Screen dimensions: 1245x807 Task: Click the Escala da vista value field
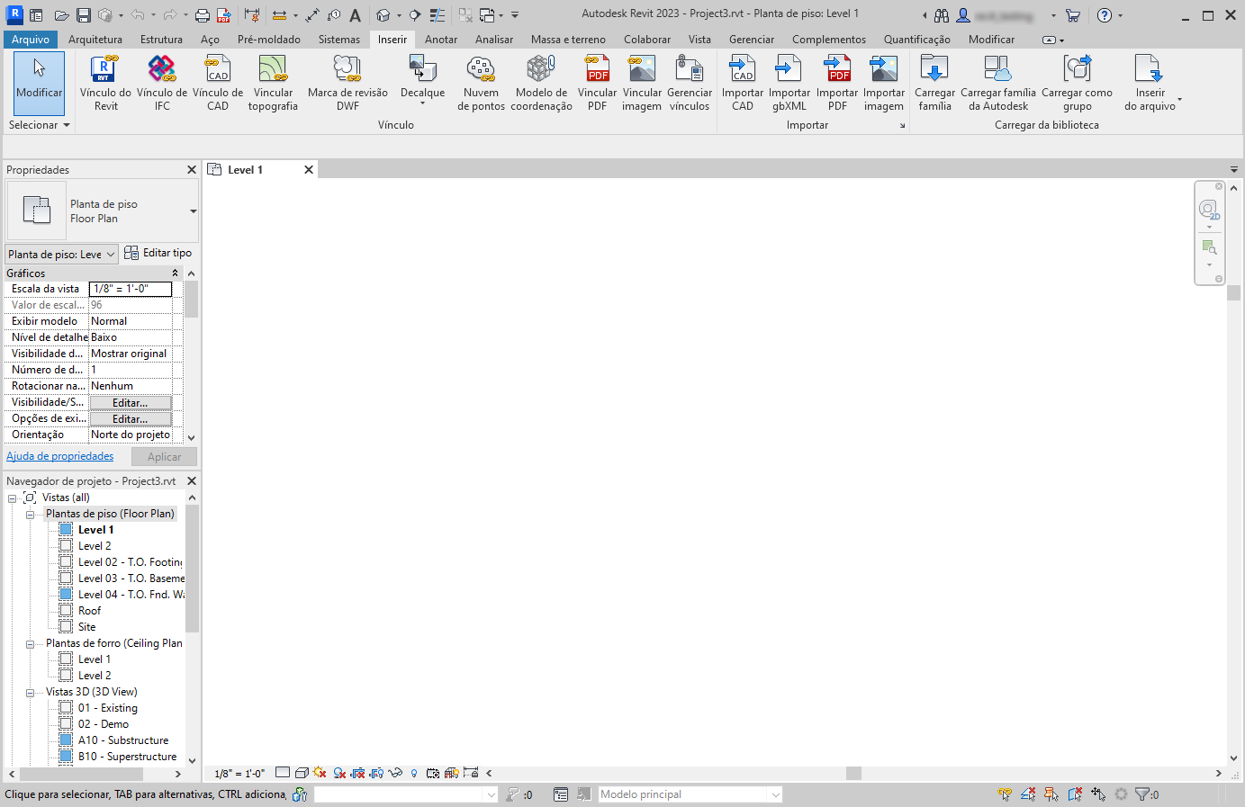pyautogui.click(x=131, y=289)
